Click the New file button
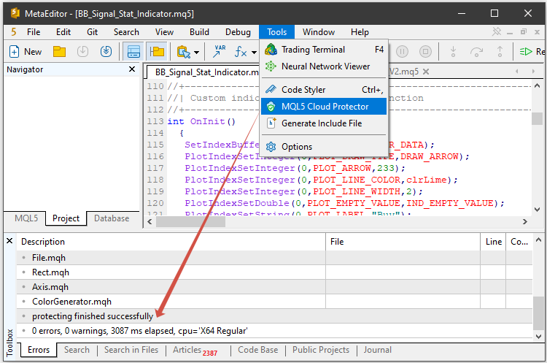The height and width of the screenshot is (363, 547). [25, 52]
